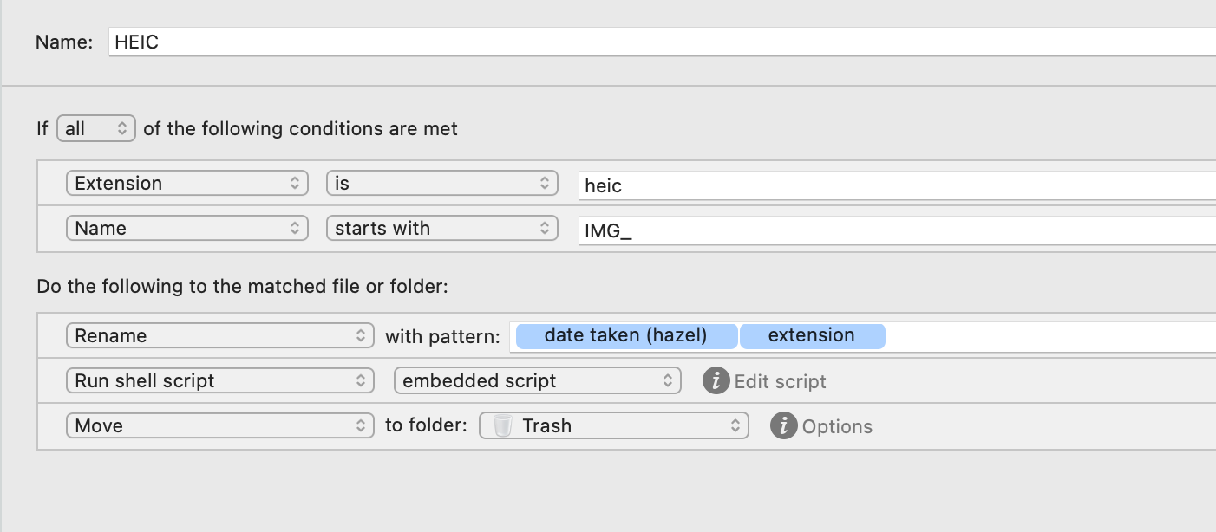Screen dimensions: 1216x532
Task: Open the 'is' operator dropdown
Action: point(441,184)
